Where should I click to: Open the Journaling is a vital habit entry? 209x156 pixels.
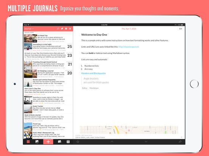click(48, 47)
